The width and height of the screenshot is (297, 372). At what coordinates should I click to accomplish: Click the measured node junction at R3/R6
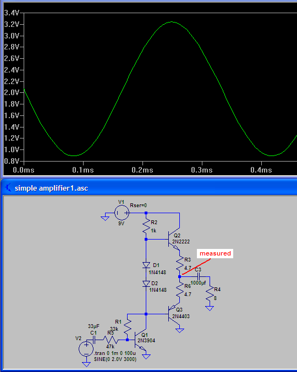point(180,276)
